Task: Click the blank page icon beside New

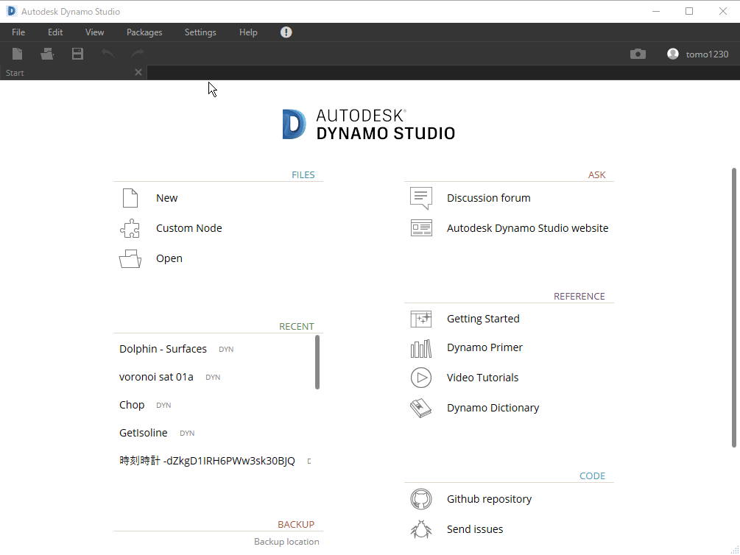Action: pos(130,198)
